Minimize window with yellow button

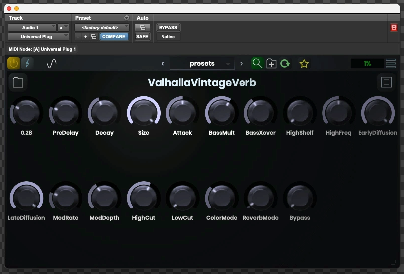point(17,9)
